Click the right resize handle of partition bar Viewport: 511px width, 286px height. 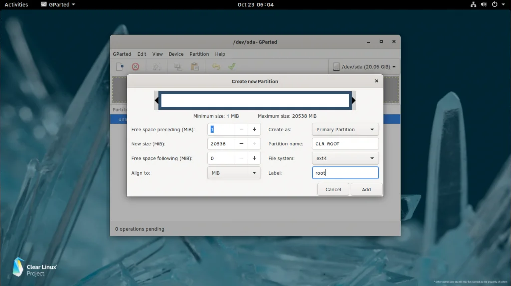[353, 101]
